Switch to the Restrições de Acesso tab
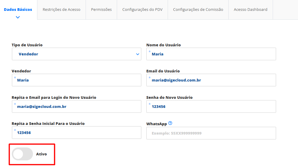The image size is (298, 168). click(x=61, y=10)
